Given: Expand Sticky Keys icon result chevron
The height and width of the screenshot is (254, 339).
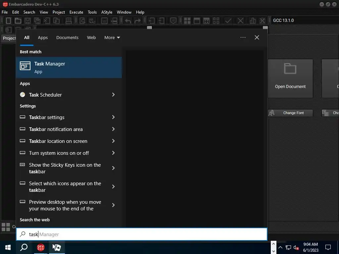Looking at the screenshot, I should (x=113, y=168).
